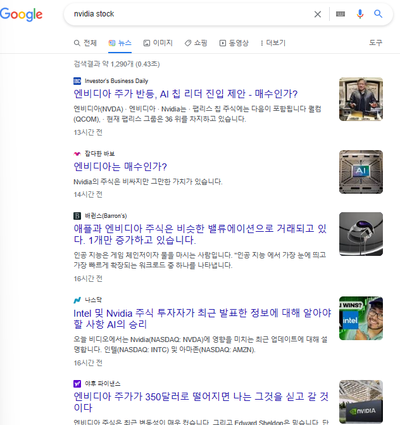The height and width of the screenshot is (425, 400).
Task: Open the 쇼핑 (Shopping) tab
Action: (x=196, y=43)
